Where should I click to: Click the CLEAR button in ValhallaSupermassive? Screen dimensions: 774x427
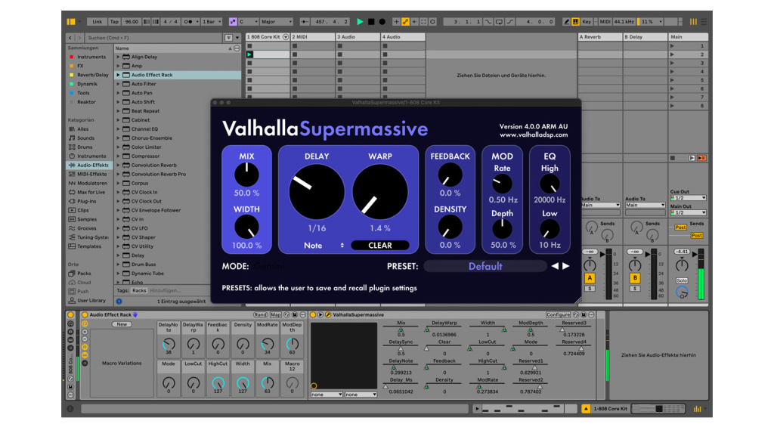pos(380,246)
